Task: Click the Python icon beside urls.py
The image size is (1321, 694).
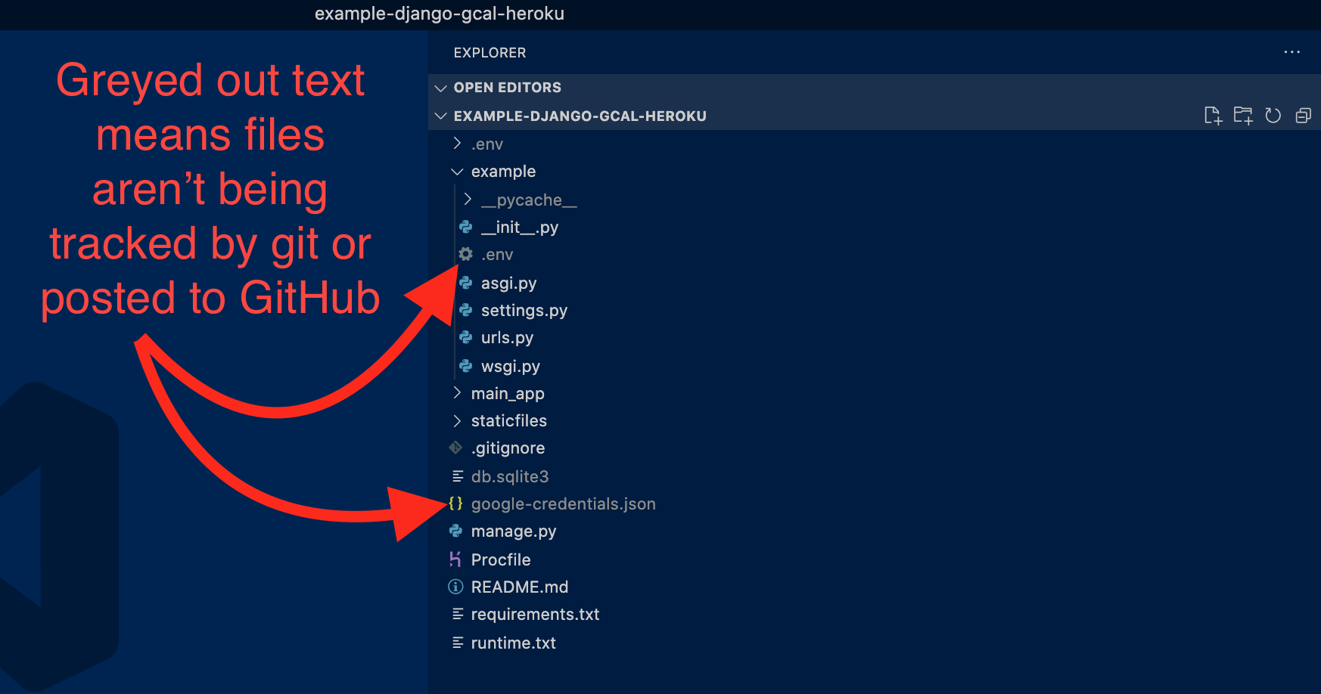Action: pyautogui.click(x=466, y=338)
